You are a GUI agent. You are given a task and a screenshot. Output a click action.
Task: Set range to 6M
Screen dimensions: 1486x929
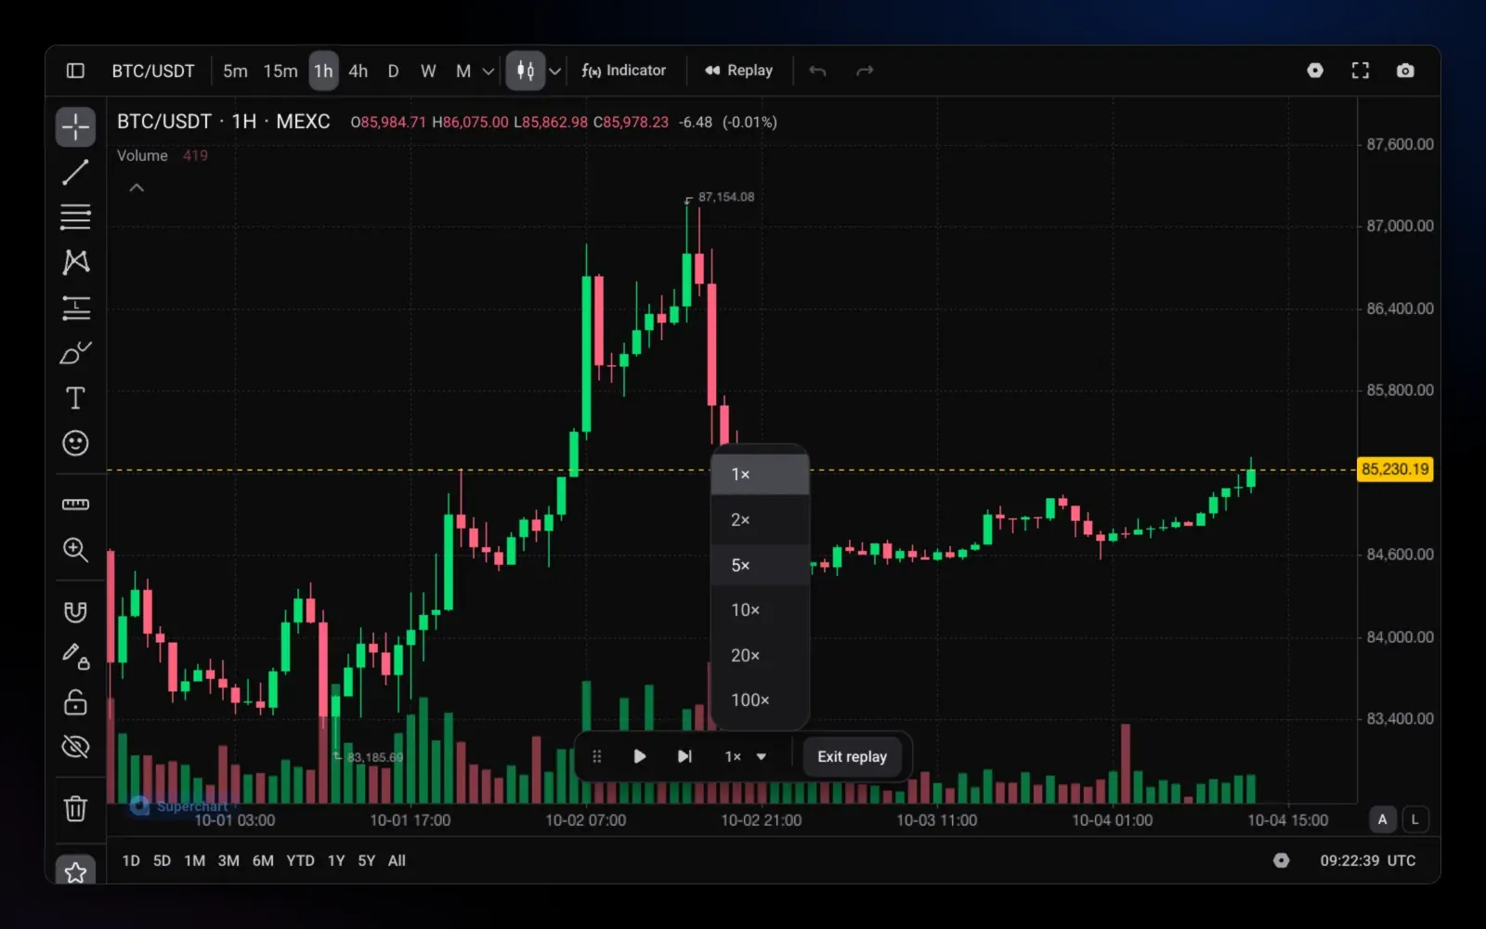(263, 860)
